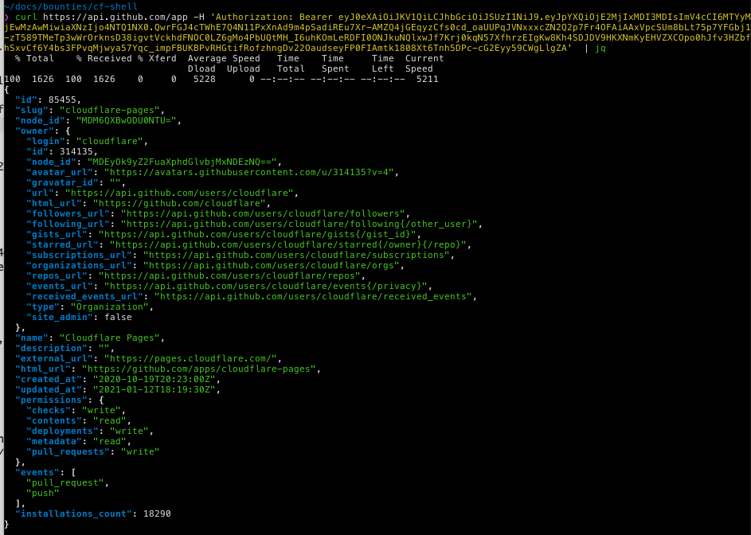Click the https://api.github.com/app URL in command
This screenshot has width=751, height=535.
[115, 17]
